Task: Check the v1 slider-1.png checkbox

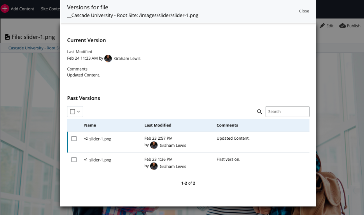Action: point(74,160)
